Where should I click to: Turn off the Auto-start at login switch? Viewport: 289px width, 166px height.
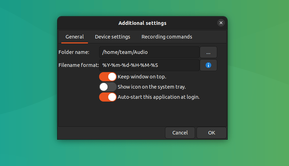tap(108, 97)
